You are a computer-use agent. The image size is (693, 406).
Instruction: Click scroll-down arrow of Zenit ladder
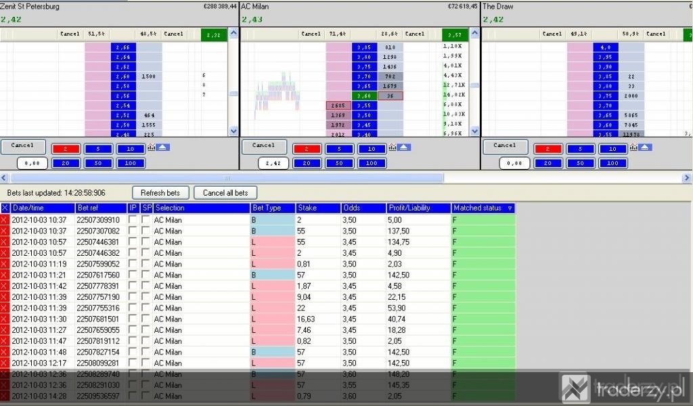[x=233, y=131]
